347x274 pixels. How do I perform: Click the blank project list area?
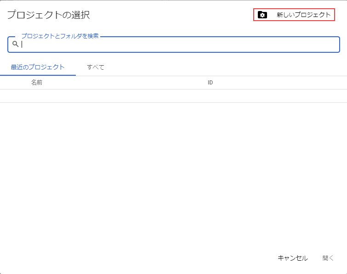[x=173, y=174]
